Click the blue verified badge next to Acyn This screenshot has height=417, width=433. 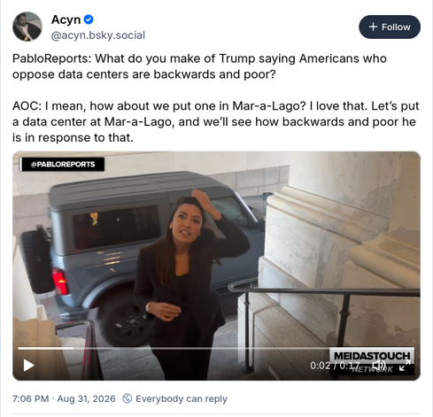(89, 19)
